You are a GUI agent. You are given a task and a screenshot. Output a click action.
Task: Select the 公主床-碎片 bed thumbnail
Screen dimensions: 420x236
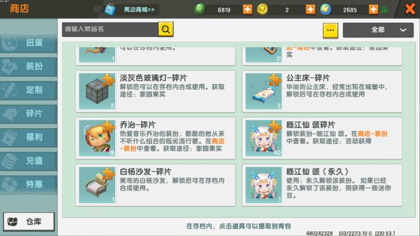click(x=263, y=91)
